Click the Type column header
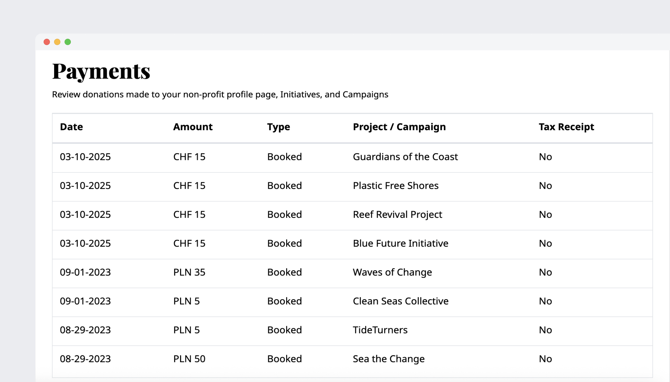 click(x=278, y=127)
